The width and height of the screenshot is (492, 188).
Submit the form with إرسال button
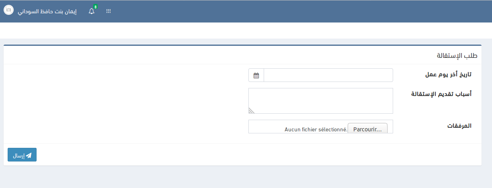pyautogui.click(x=22, y=155)
